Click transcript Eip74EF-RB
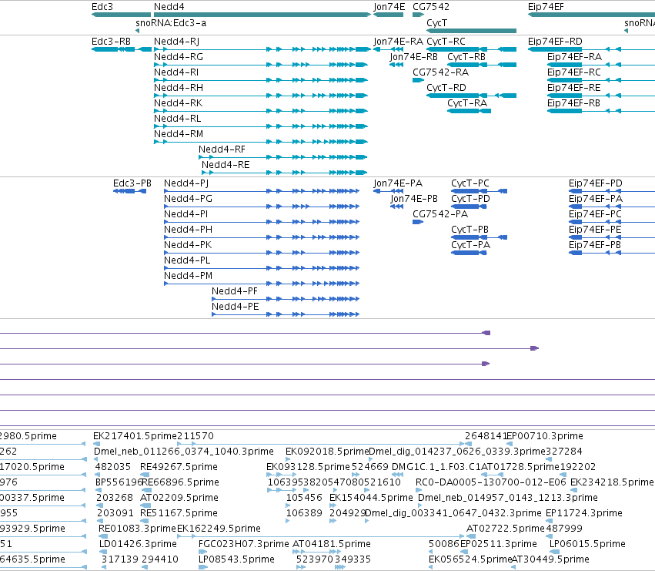This screenshot has width=655, height=571. click(x=601, y=111)
